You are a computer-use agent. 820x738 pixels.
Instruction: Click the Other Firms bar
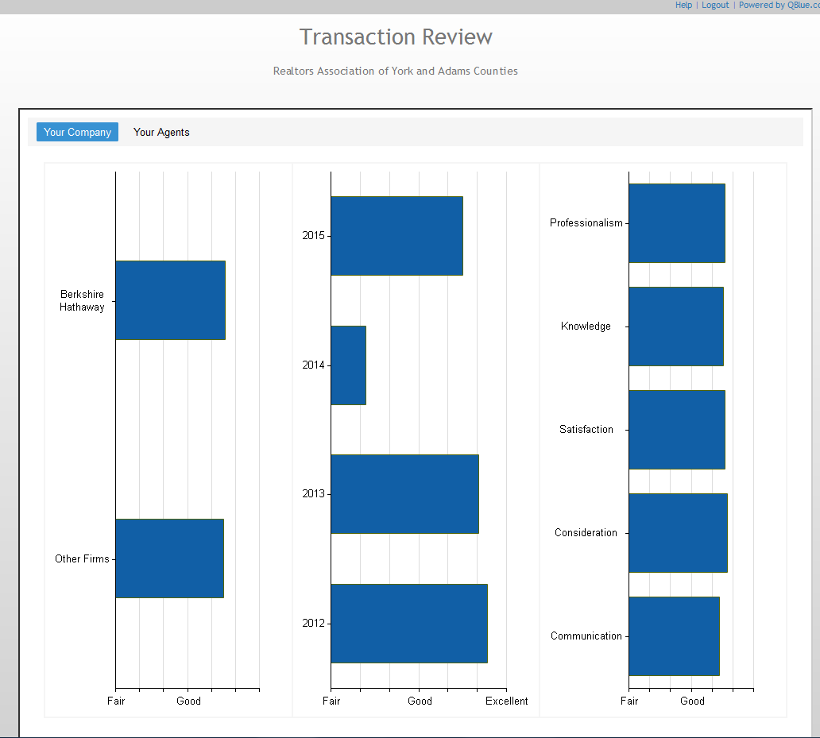point(169,558)
